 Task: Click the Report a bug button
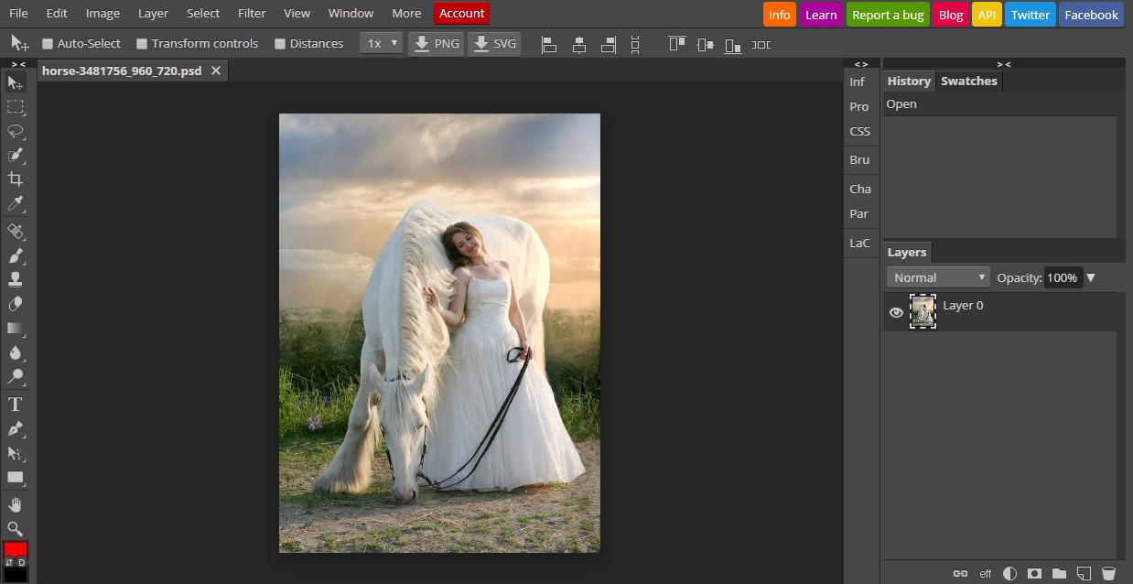tap(888, 15)
